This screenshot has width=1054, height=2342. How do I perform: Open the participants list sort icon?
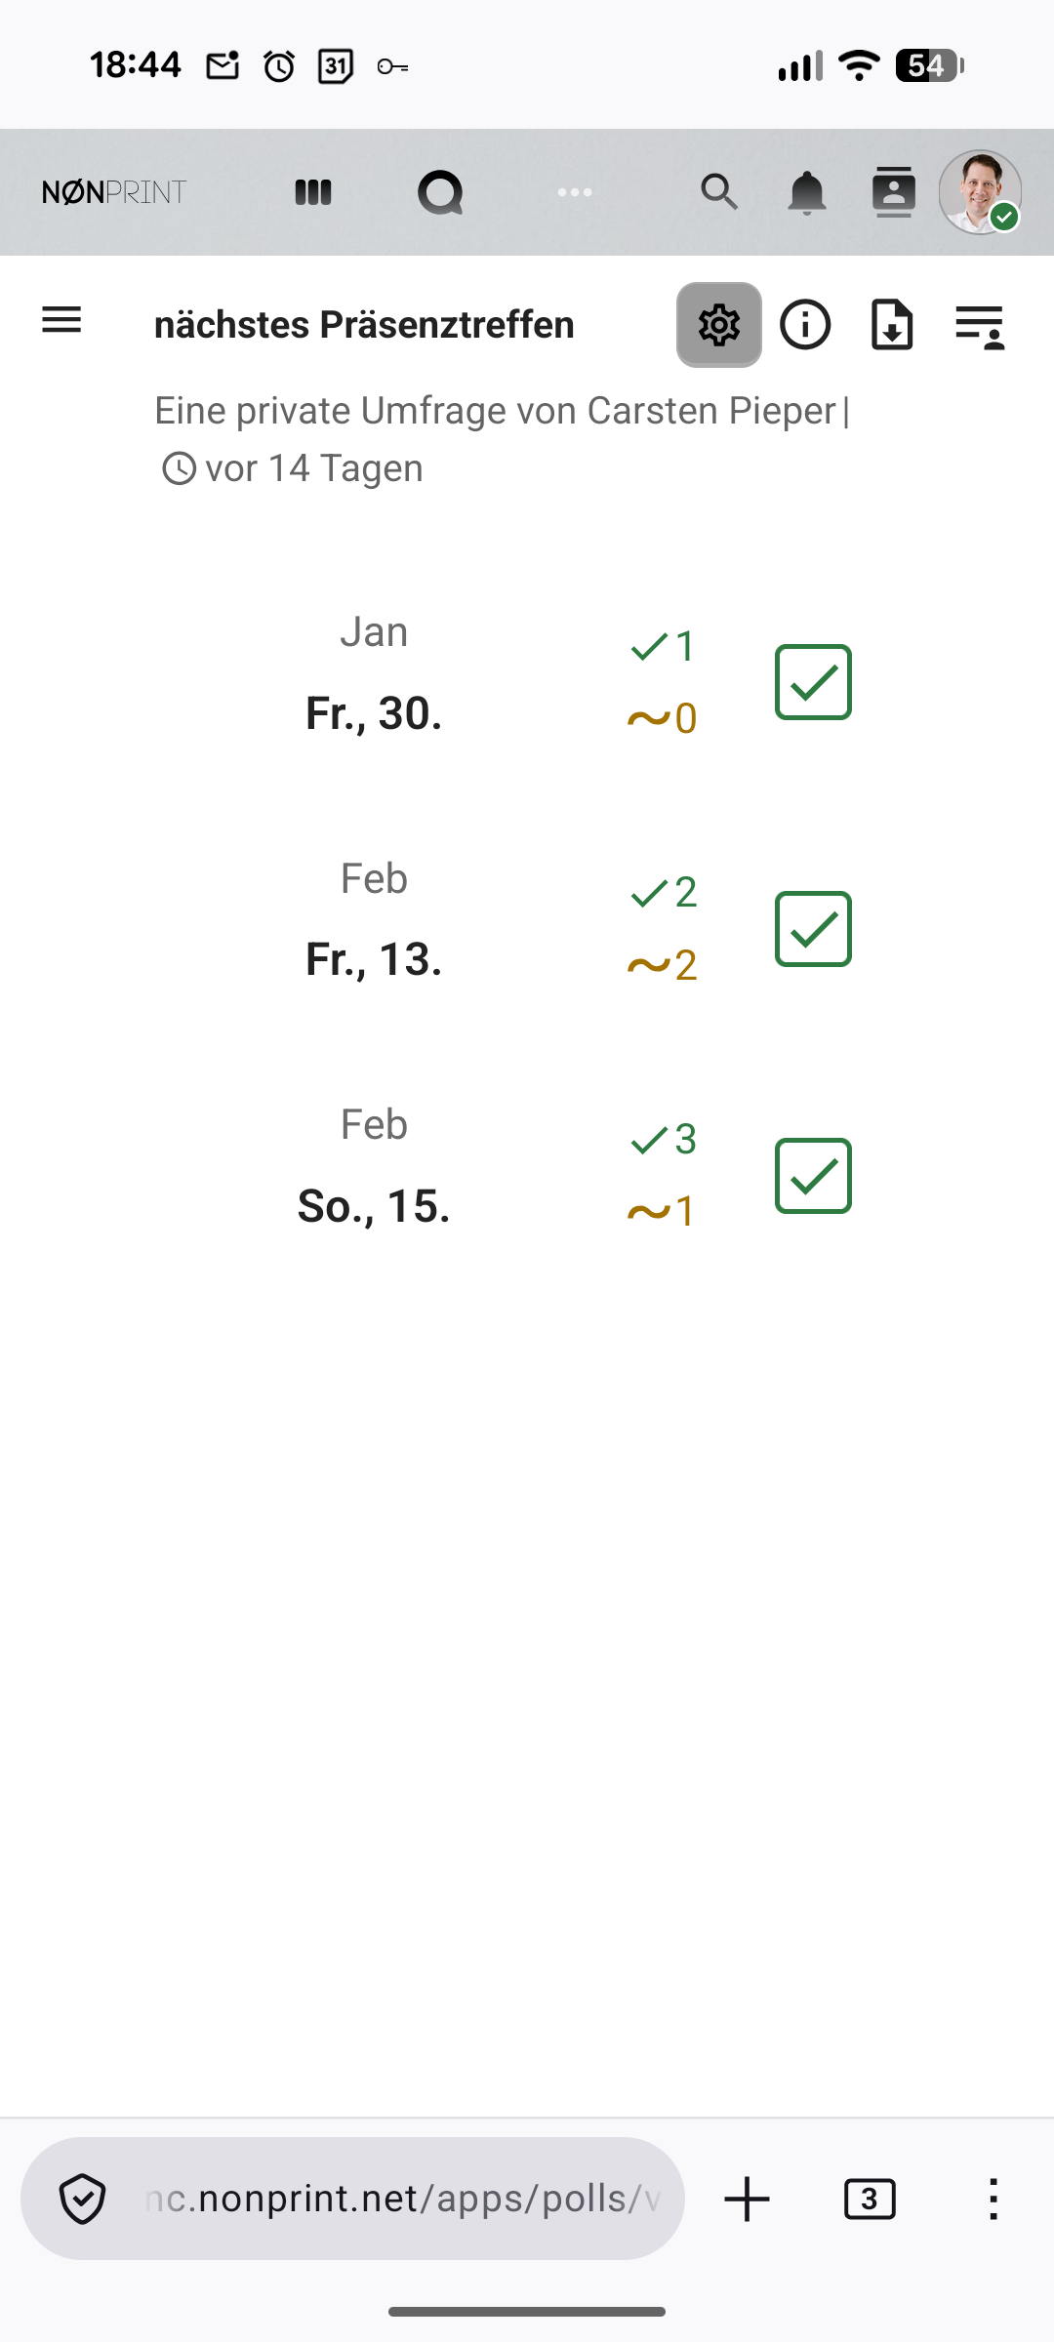[980, 325]
